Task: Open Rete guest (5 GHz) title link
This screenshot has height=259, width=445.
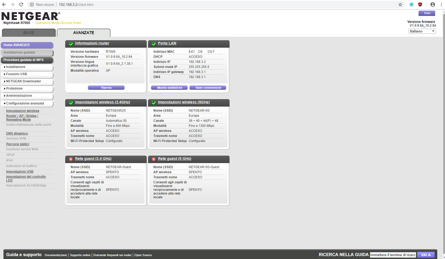Action: coord(175,159)
